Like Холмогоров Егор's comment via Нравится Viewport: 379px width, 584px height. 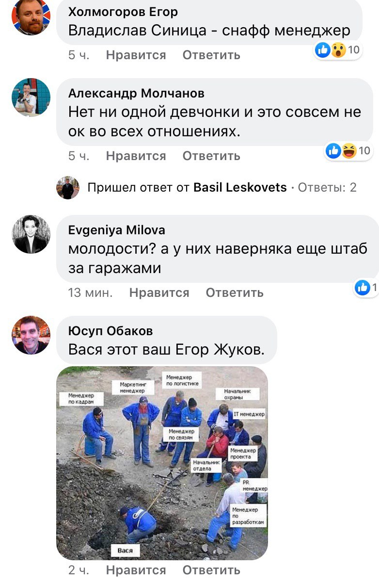(x=136, y=55)
